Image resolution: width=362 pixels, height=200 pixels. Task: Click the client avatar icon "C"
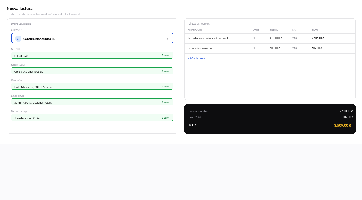(18, 39)
